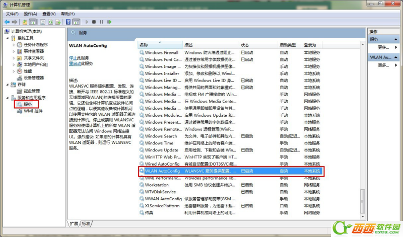Select the Windows Firewall service row
Viewport: 403px width, 237px height.
pos(230,53)
